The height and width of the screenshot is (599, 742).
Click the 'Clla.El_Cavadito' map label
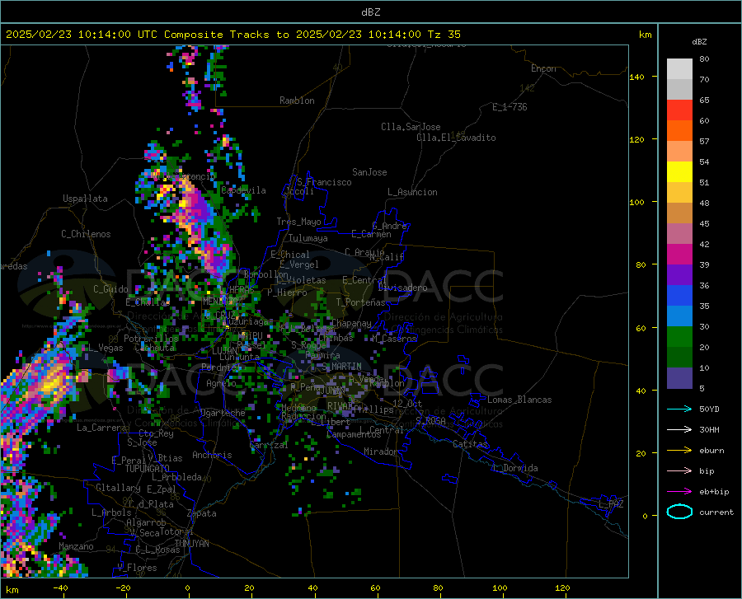coord(456,138)
